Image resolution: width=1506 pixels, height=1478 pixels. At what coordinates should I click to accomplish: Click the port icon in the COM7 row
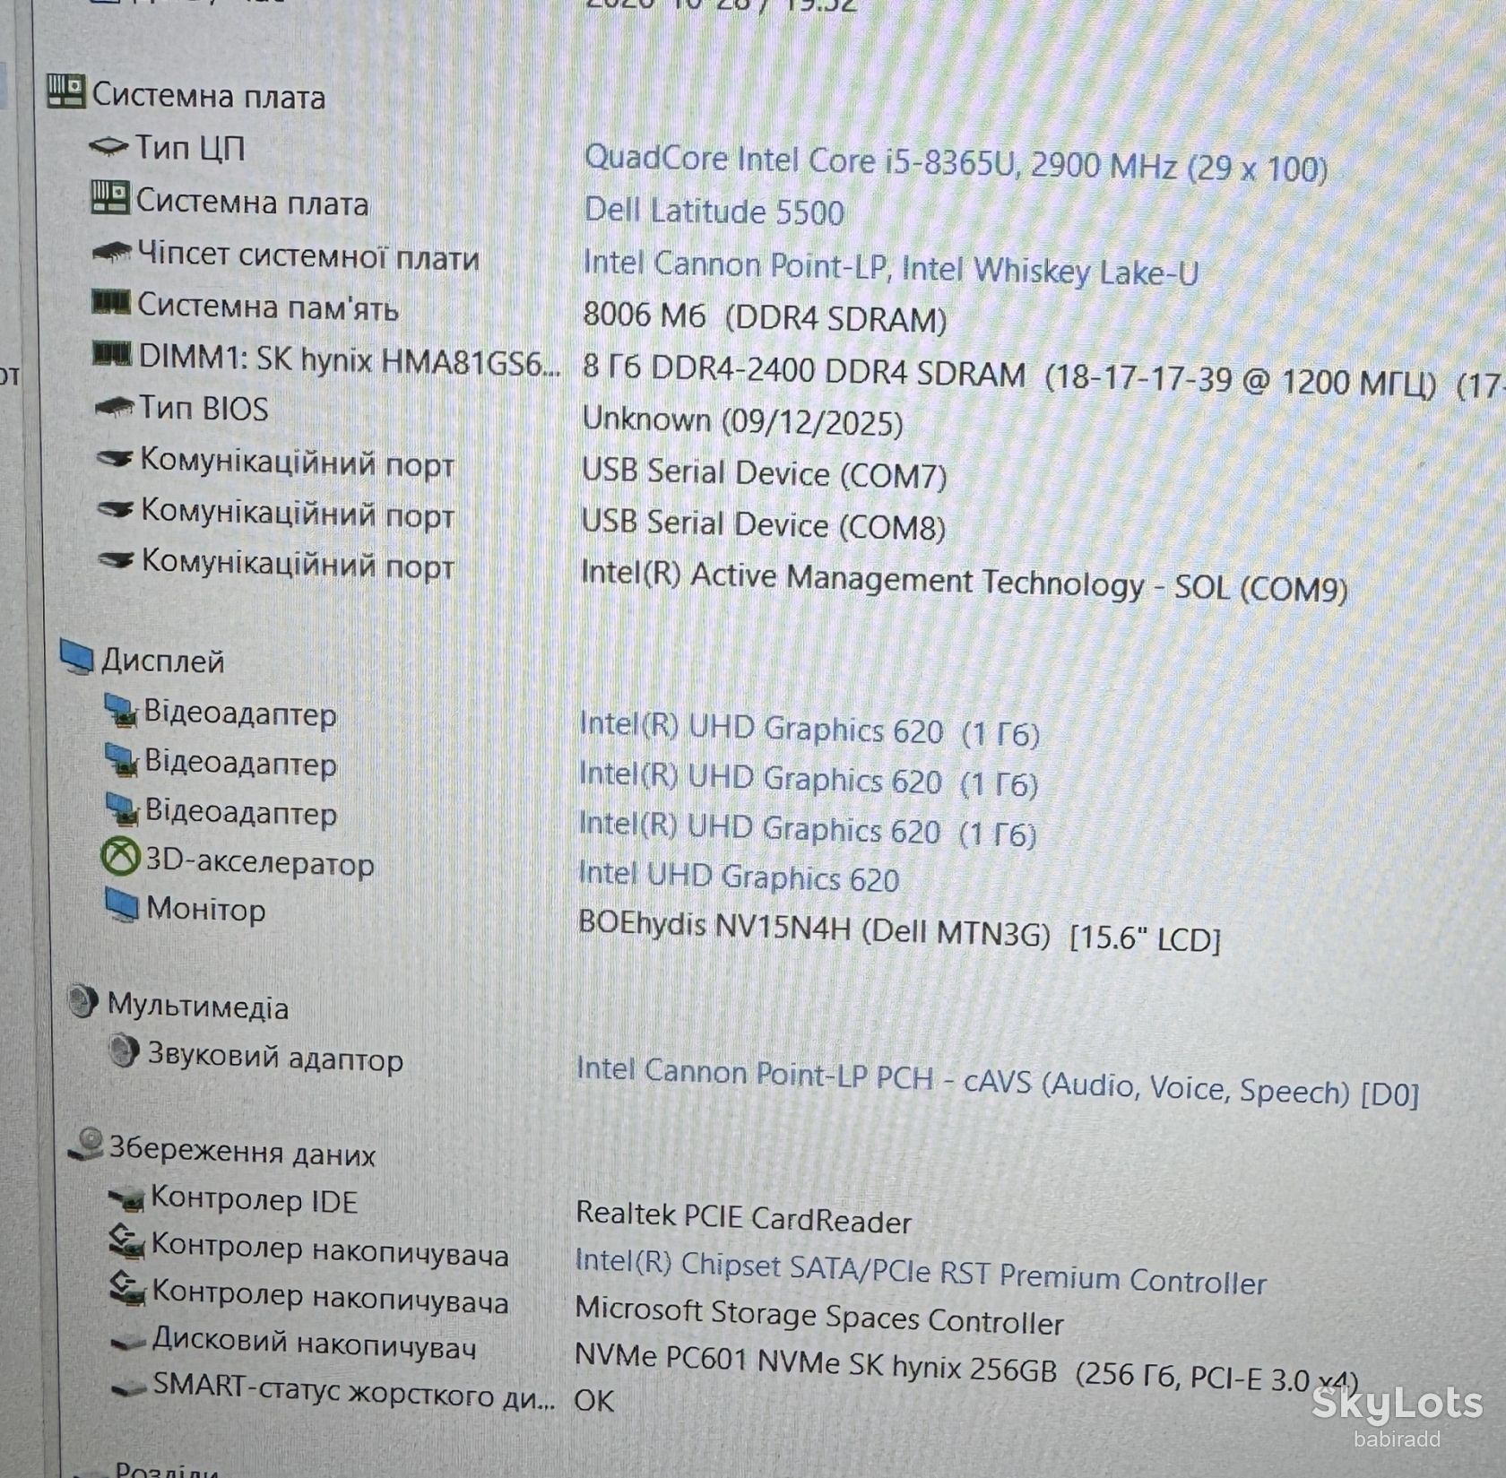click(x=116, y=459)
